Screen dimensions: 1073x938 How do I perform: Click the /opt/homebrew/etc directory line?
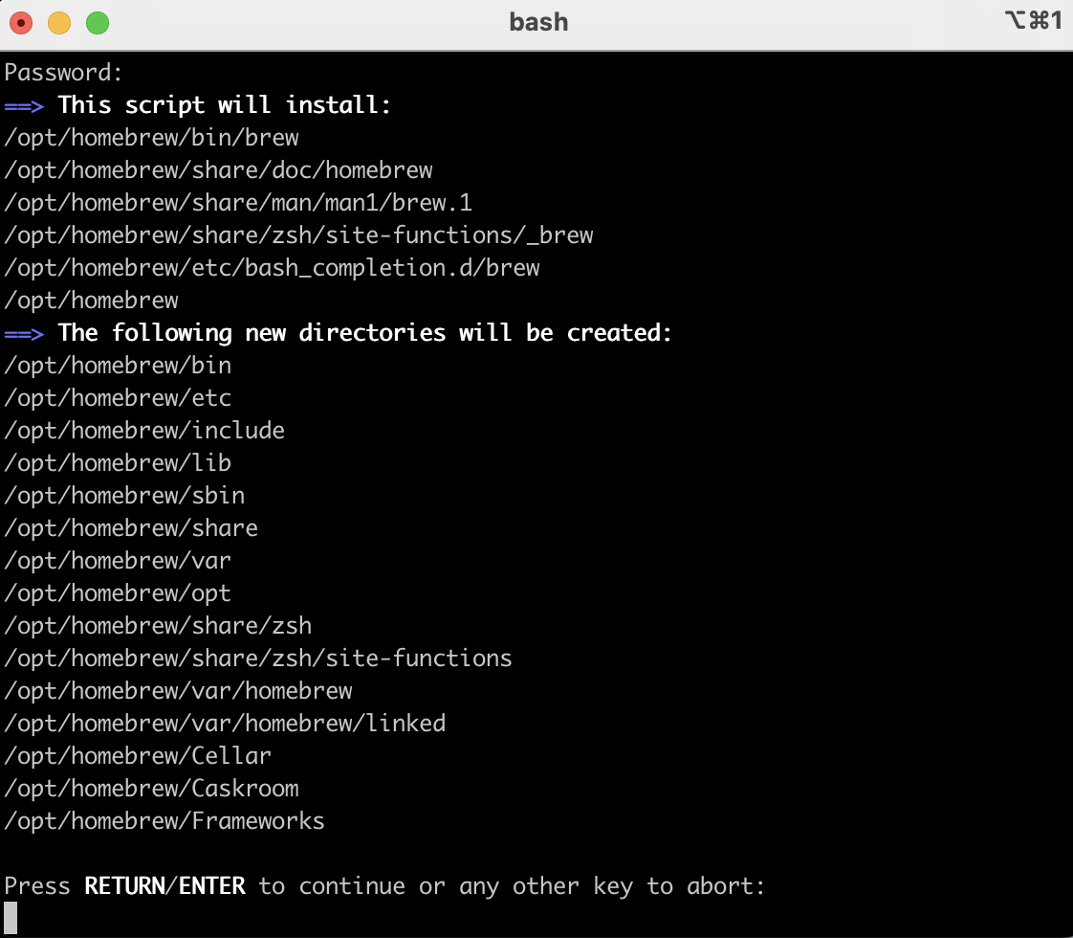118,398
